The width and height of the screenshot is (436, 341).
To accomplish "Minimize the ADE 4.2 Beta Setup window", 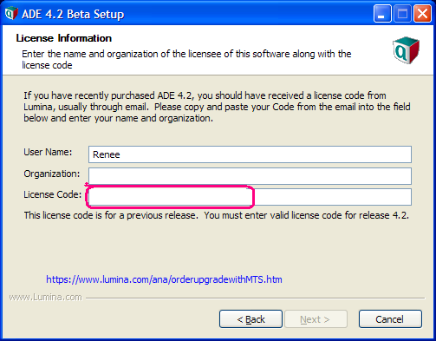I will point(382,13).
